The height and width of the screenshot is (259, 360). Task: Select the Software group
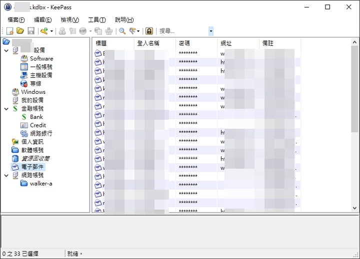pyautogui.click(x=41, y=59)
